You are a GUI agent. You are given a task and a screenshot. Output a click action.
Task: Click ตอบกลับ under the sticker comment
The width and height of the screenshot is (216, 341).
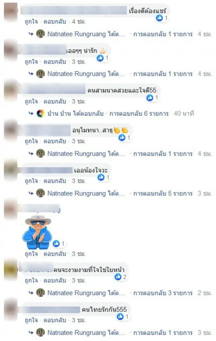click(x=55, y=254)
